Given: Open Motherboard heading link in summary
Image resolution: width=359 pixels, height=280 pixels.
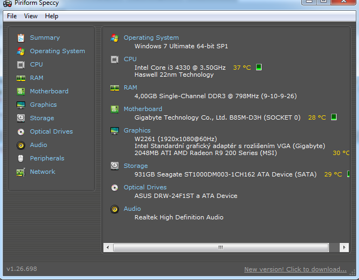Looking at the screenshot, I should pyautogui.click(x=143, y=109).
